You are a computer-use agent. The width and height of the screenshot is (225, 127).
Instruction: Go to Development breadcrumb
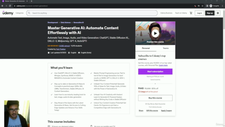[x=53, y=23]
